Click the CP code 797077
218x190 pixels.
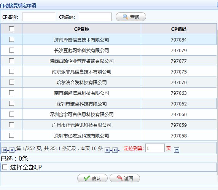pos(179,61)
